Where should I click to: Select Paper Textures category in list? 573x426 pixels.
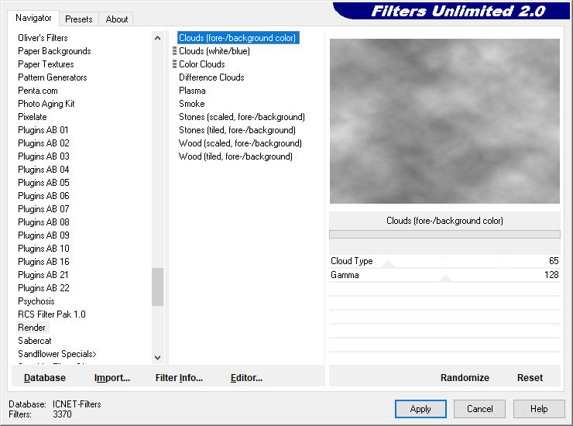(x=46, y=64)
